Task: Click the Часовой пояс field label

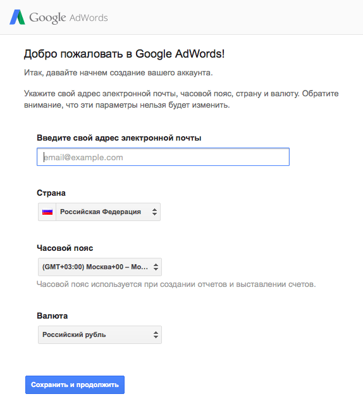Action: (65, 248)
